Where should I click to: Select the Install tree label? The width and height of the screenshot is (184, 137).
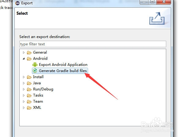(38, 77)
